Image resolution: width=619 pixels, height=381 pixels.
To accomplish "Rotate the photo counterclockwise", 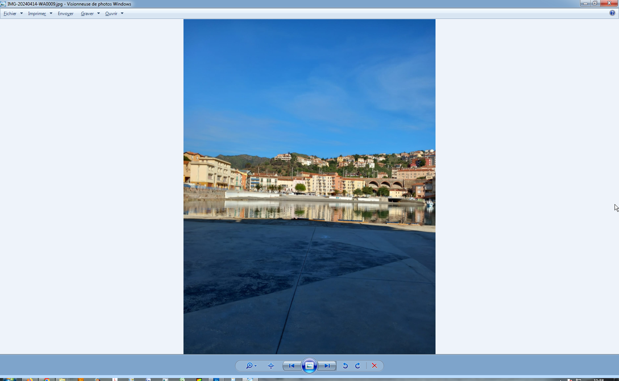I will click(345, 366).
